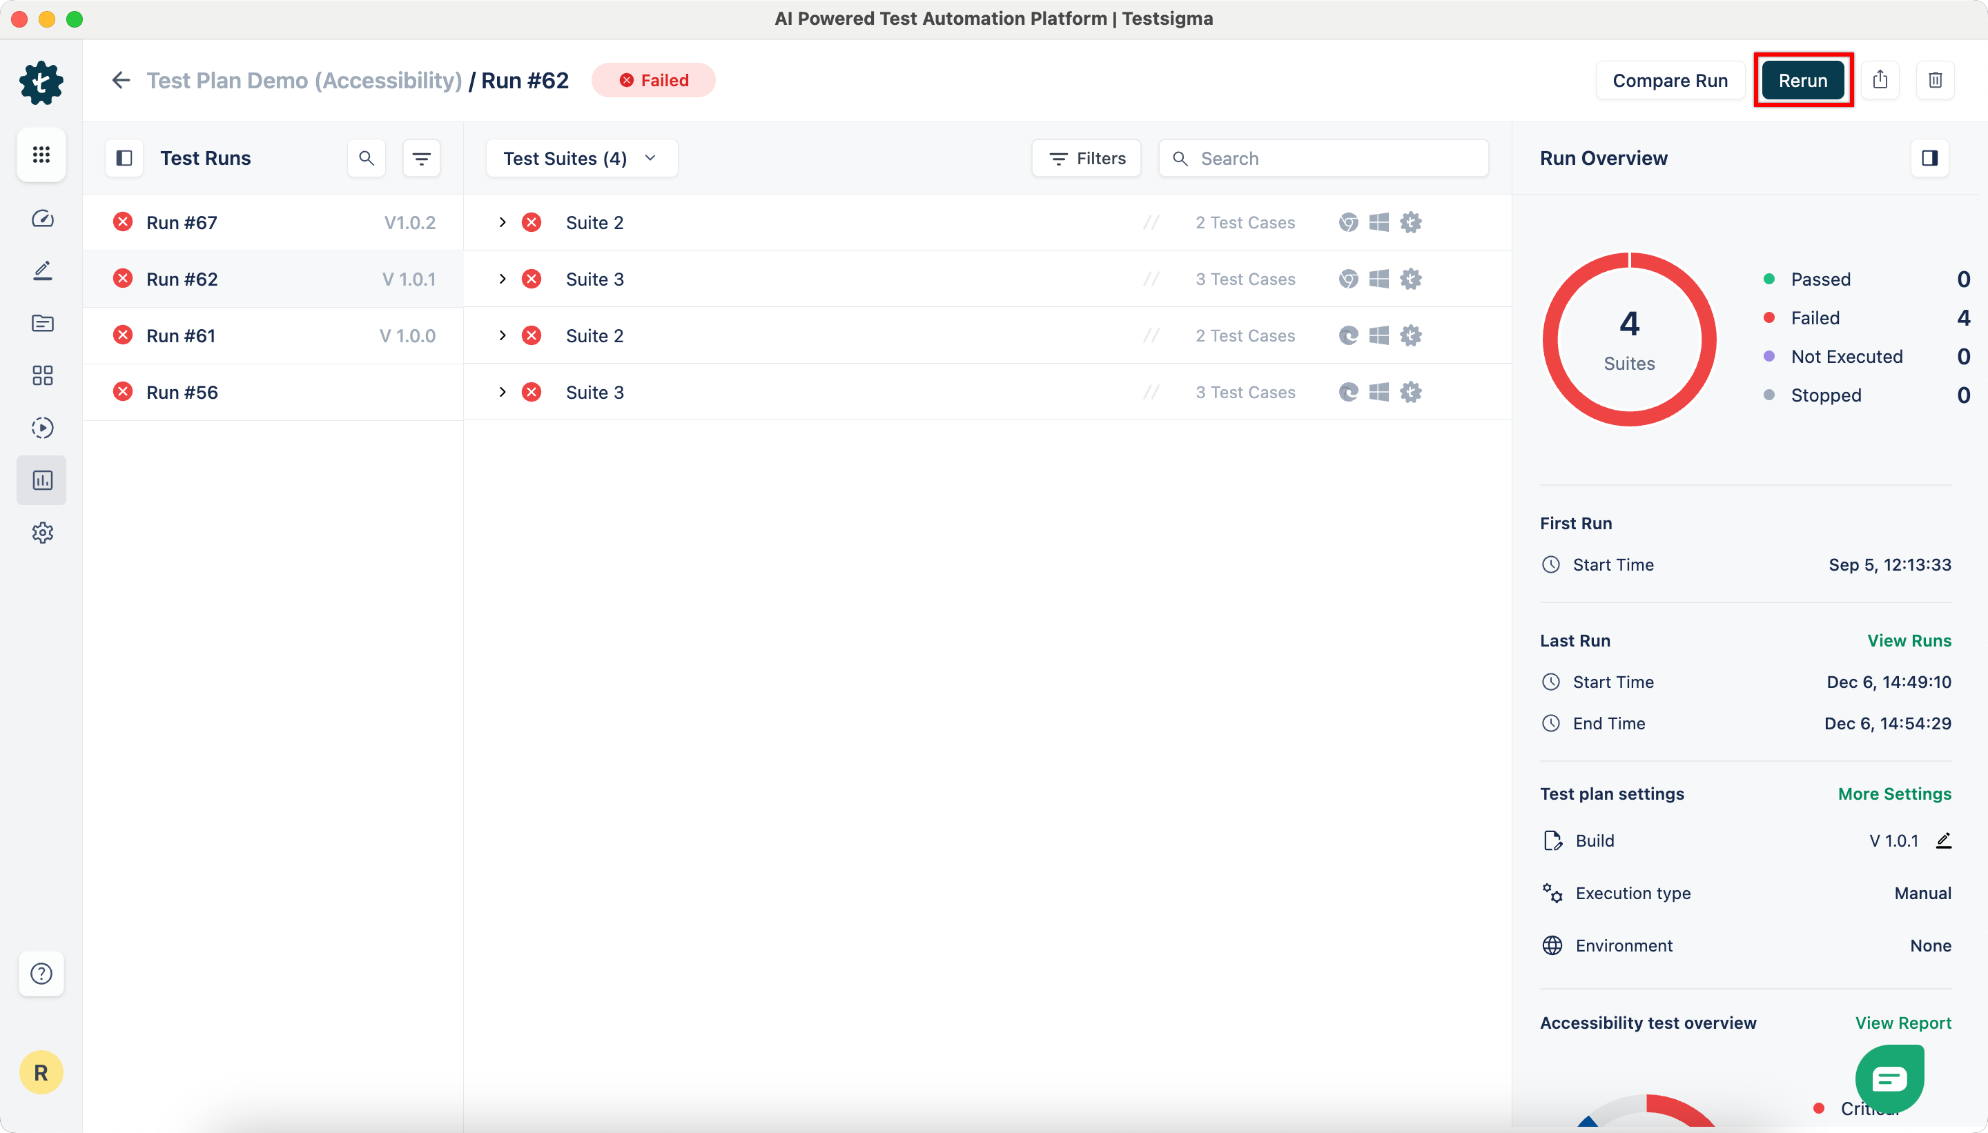Screen dimensions: 1988x1133
Task: Hide the Run Overview panel
Action: pos(1929,159)
